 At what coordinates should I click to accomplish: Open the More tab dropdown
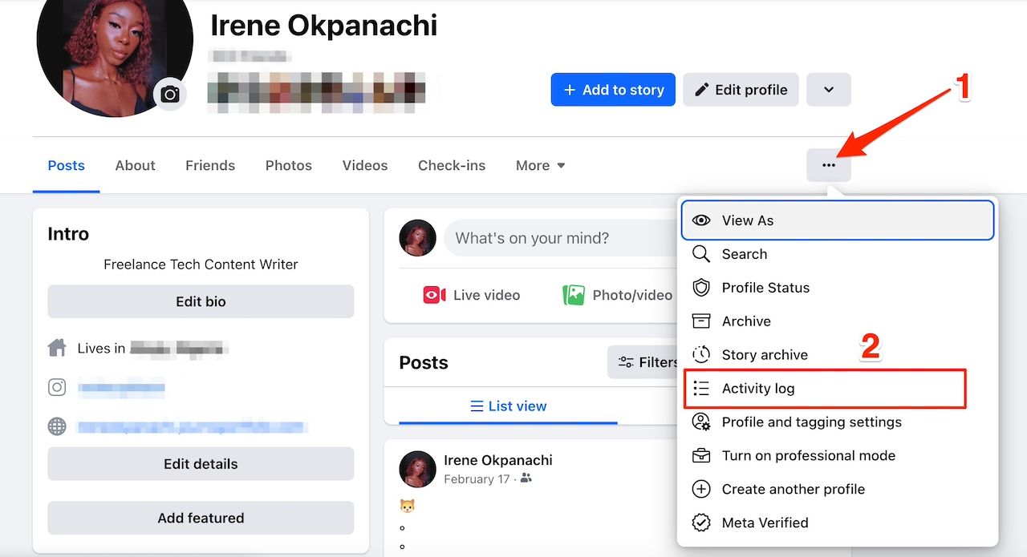click(539, 165)
